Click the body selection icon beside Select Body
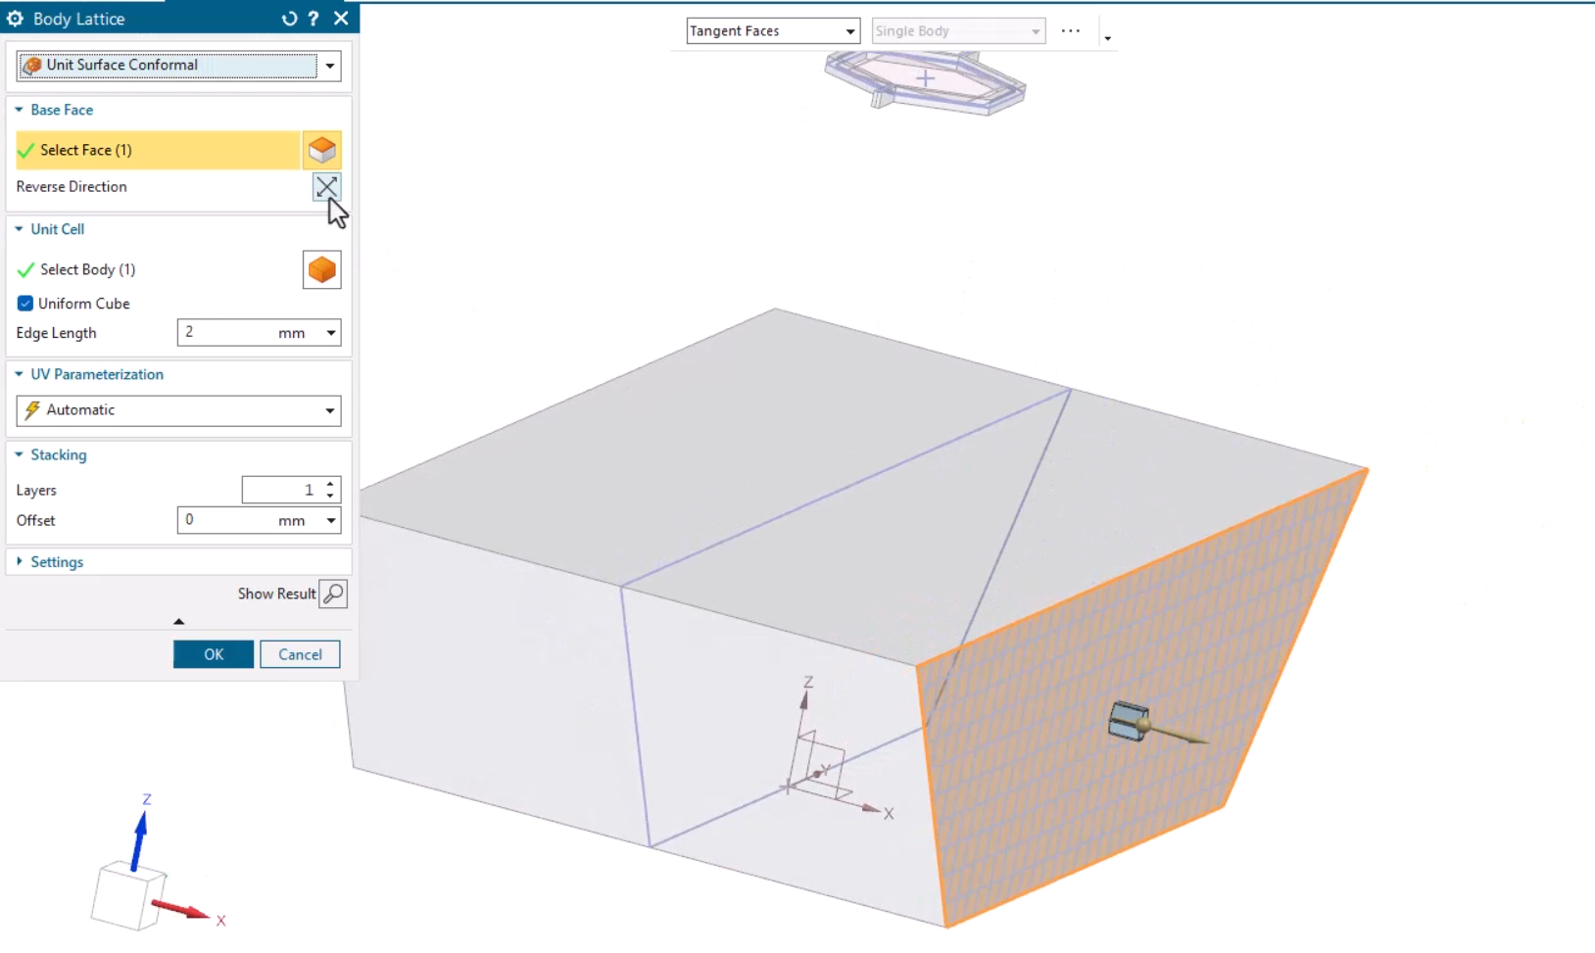Screen dimensions: 1595x953 (321, 269)
